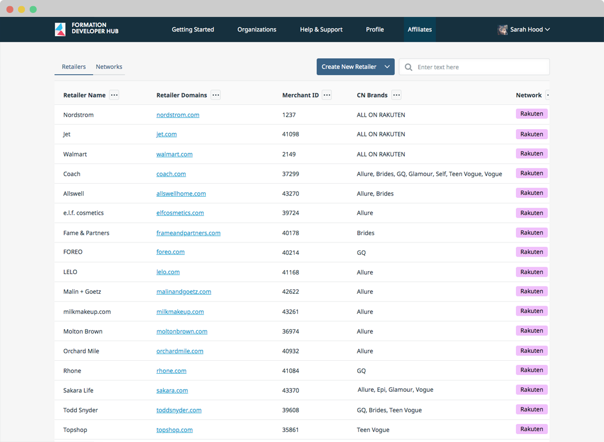This screenshot has height=442, width=604.
Task: Visit the malinandgoetz.com link
Action: 184,291
